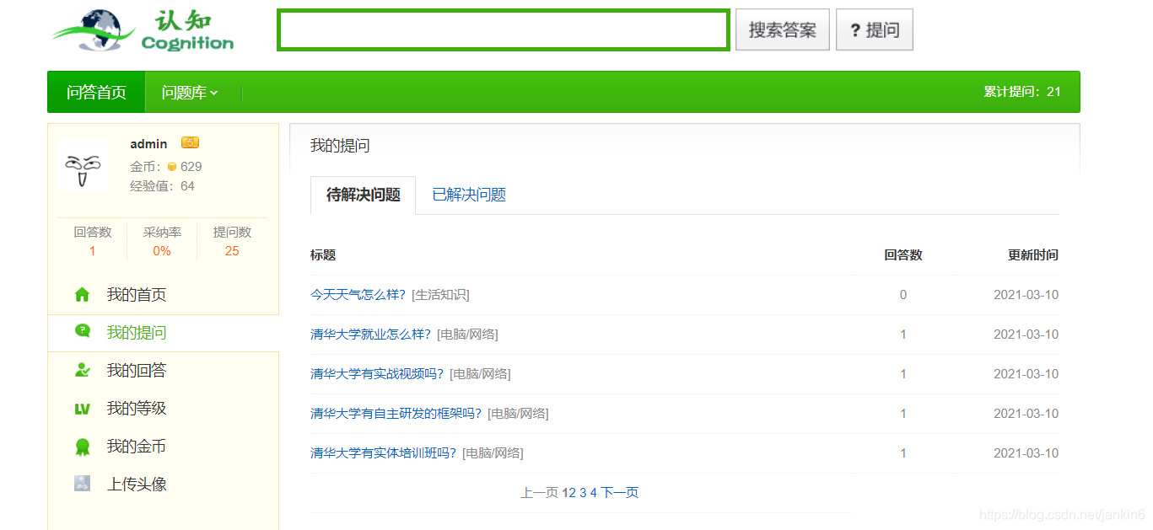Expand the 问题库 dropdown menu
Viewport: 1153px width, 530px height.
coord(187,91)
